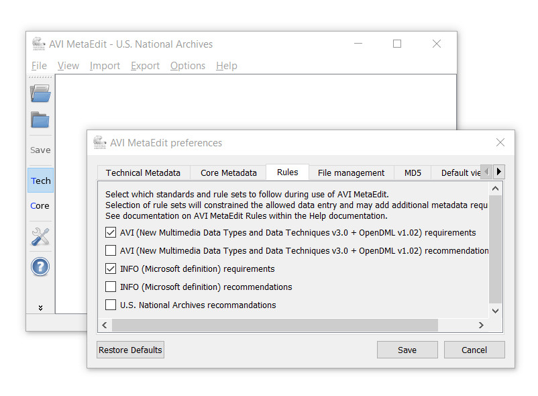Viewport: 538px width, 396px height.
Task: Click horizontal scrollbar right arrow
Action: [481, 325]
